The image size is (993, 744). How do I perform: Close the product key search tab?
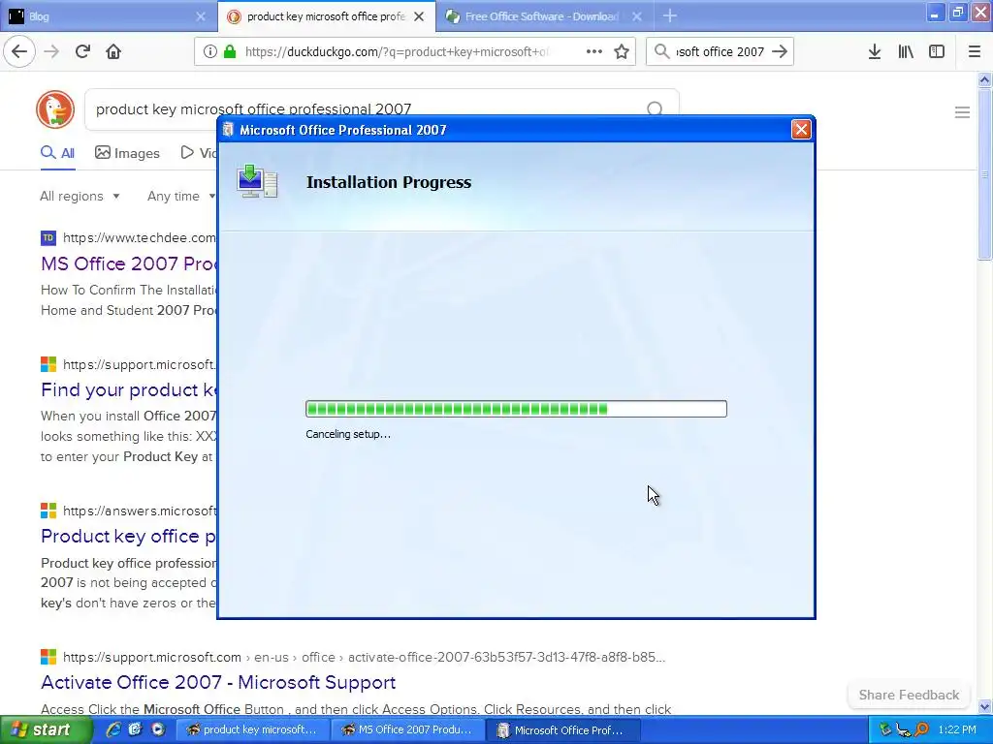tap(419, 16)
